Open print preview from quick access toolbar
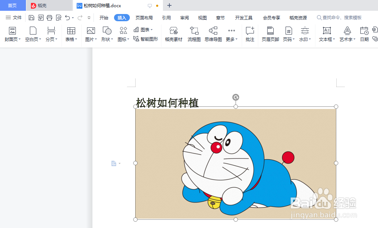This screenshot has width=378, height=228. (58, 17)
